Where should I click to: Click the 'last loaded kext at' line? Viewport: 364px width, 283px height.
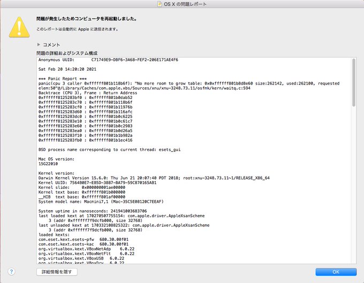click(122, 216)
